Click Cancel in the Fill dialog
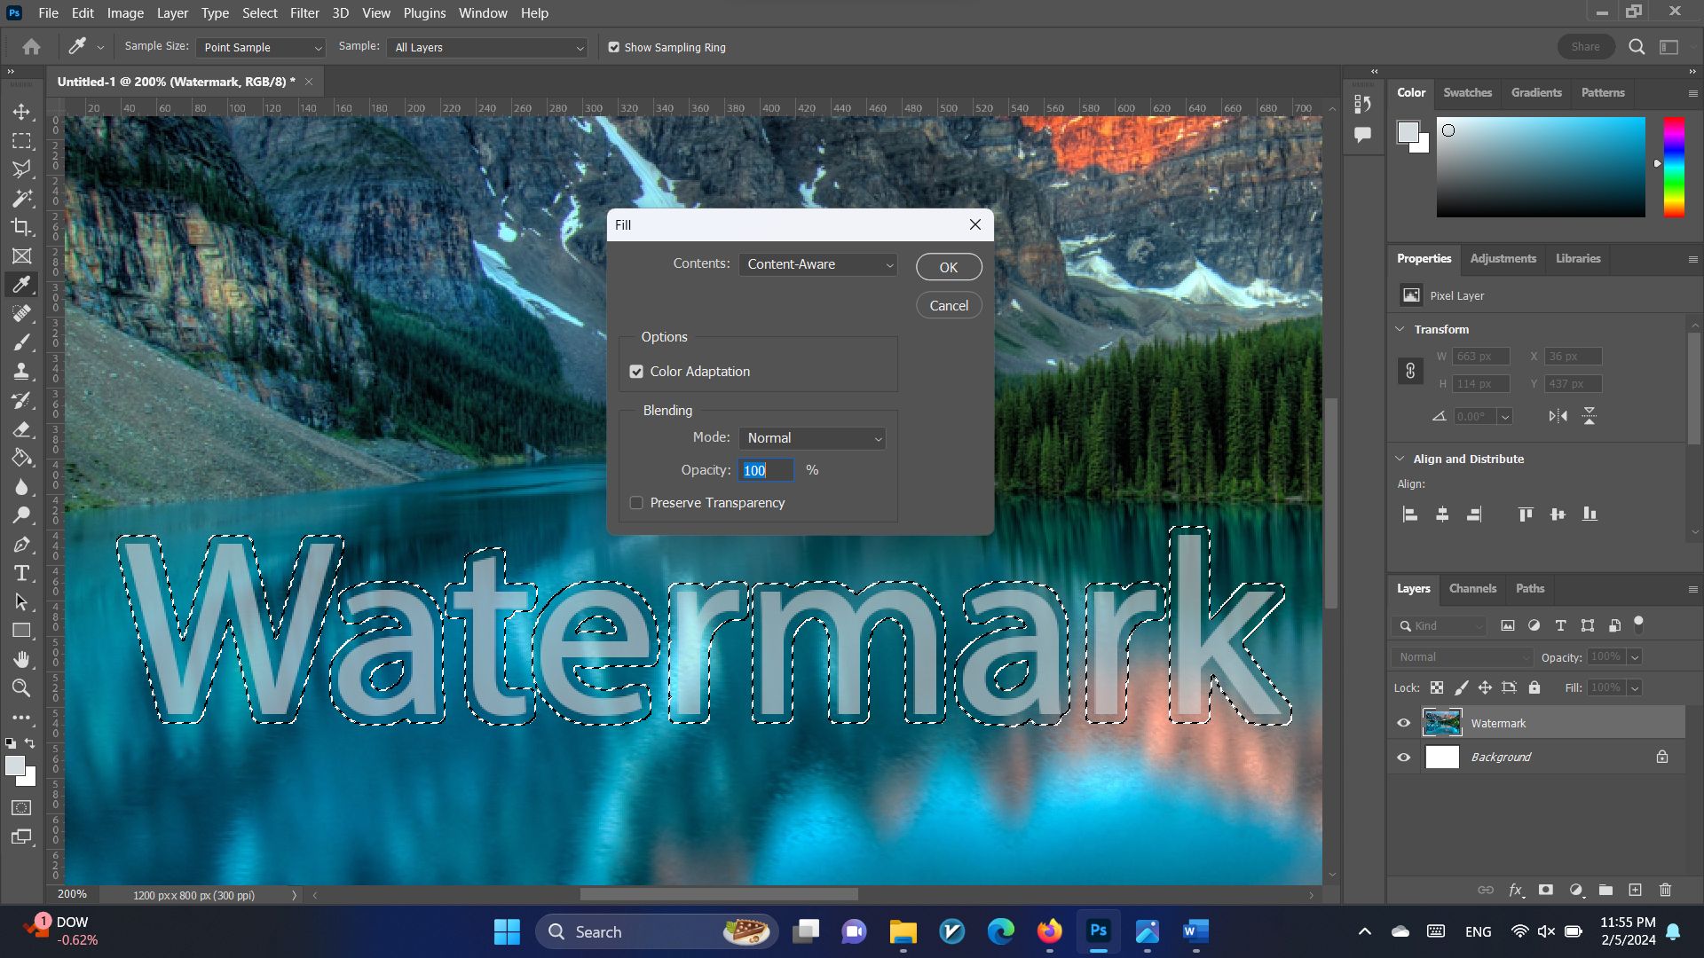1704x958 pixels. pos(948,305)
